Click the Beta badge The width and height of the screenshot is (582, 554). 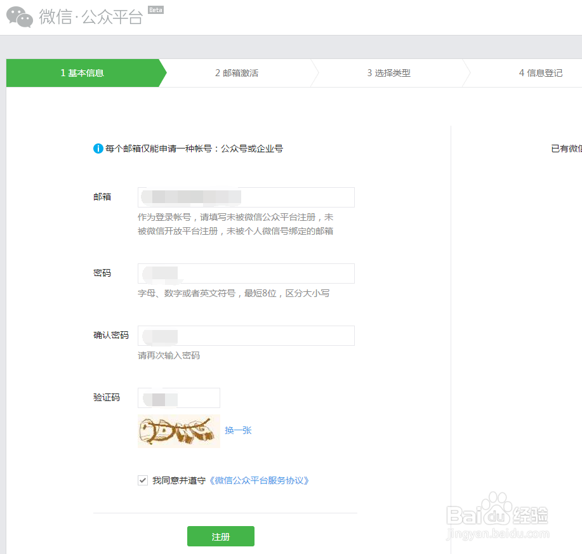coord(155,10)
